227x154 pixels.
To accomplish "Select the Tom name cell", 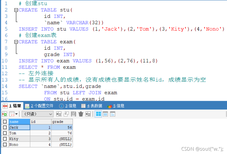I will 19,133.
